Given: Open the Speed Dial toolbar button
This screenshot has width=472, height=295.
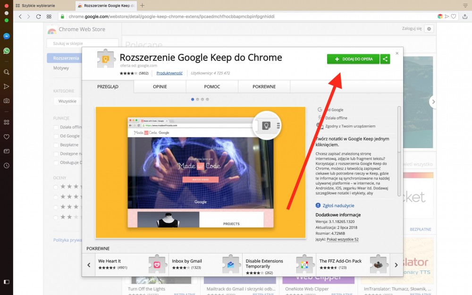Looking at the screenshot, I should tap(49, 17).
